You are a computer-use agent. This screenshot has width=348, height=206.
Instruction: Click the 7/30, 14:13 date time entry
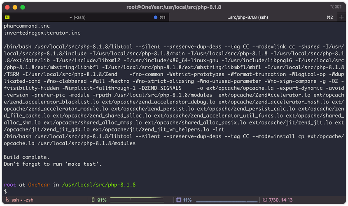click(281, 200)
